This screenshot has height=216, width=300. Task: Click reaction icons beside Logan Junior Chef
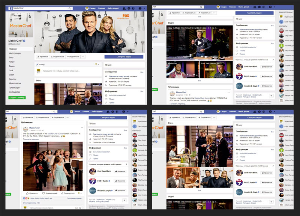coord(26,198)
